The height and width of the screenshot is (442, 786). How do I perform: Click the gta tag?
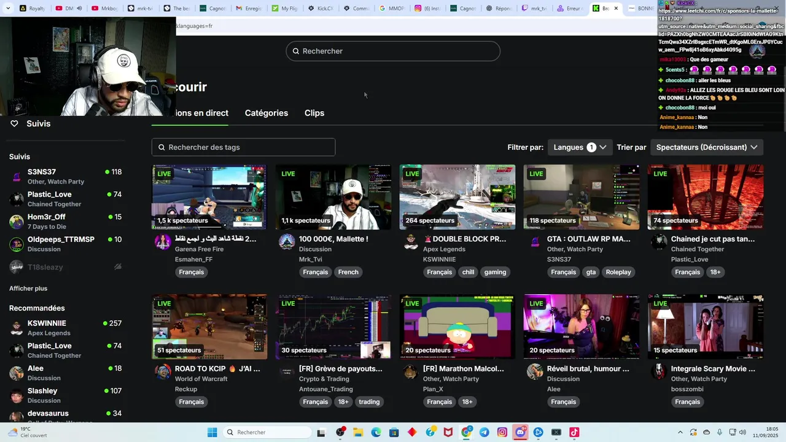(x=591, y=272)
